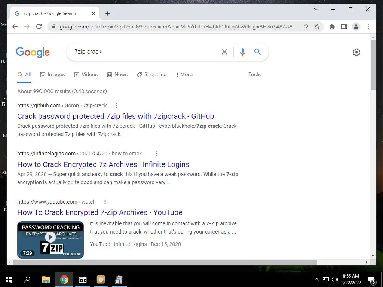Open the tab search chevron

[x=316, y=9]
